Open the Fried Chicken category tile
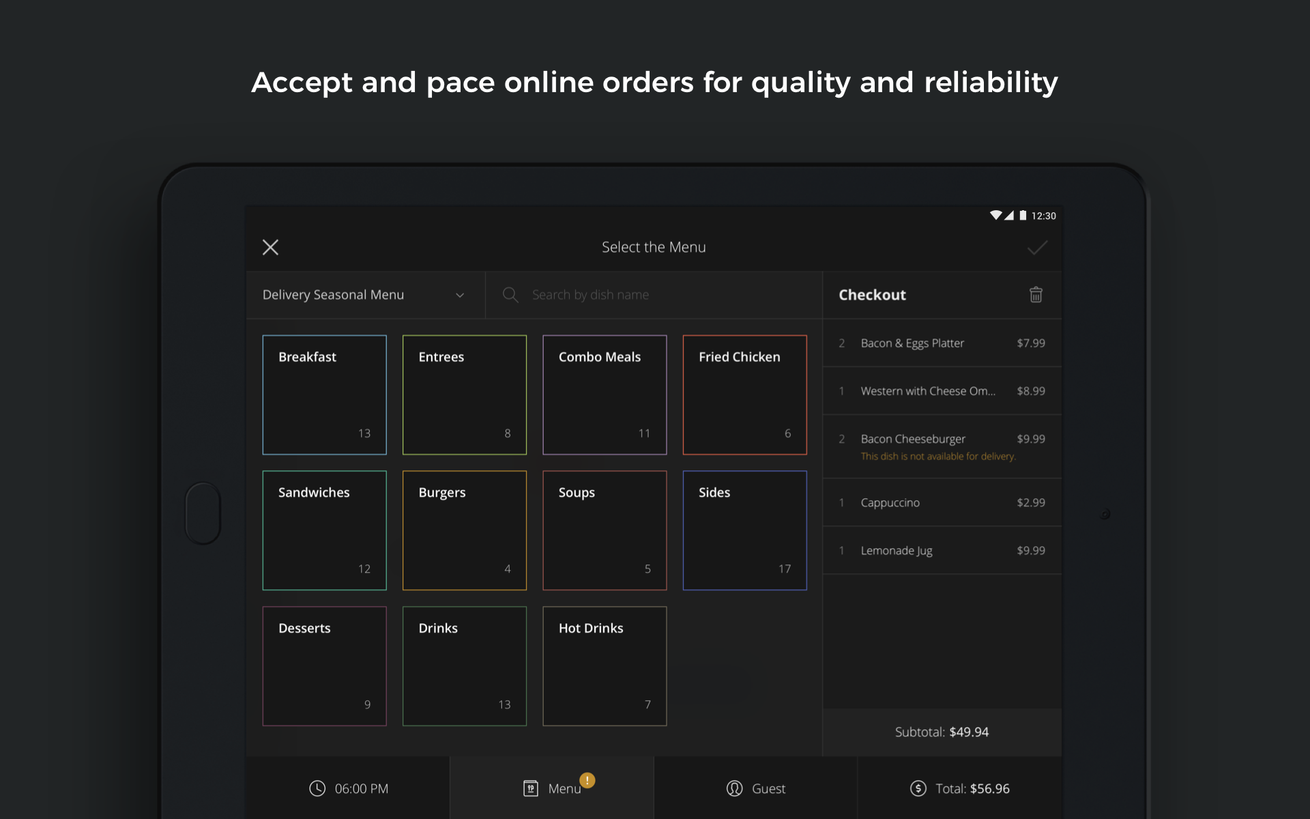Screen dimensions: 1310x819 click(x=745, y=394)
